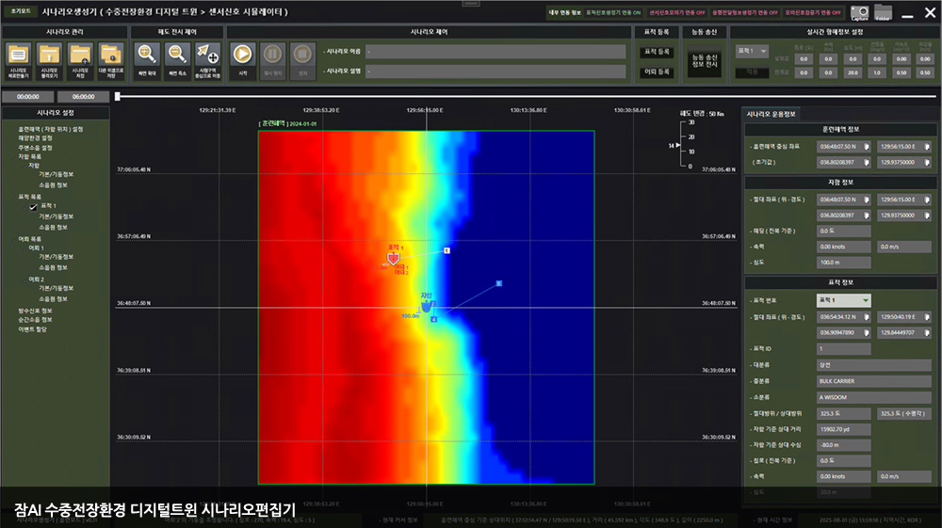The width and height of the screenshot is (942, 528).
Task: Click 소음원 정보 under 어뢰 2
Action: (53, 298)
